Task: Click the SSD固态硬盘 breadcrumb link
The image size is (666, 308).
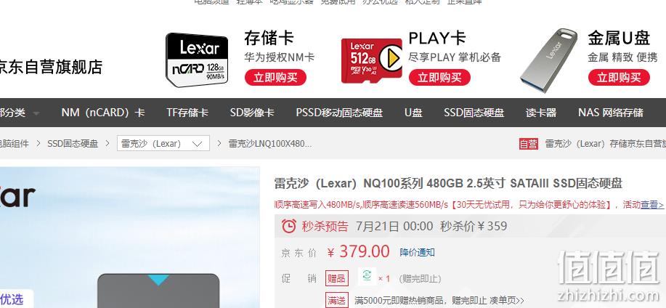Action: click(73, 144)
